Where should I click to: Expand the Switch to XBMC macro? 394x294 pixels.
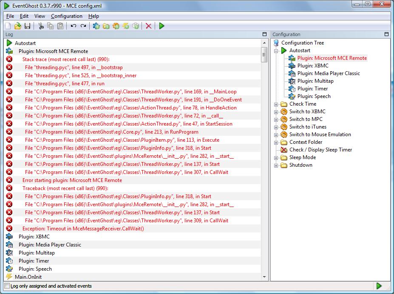coord(276,112)
